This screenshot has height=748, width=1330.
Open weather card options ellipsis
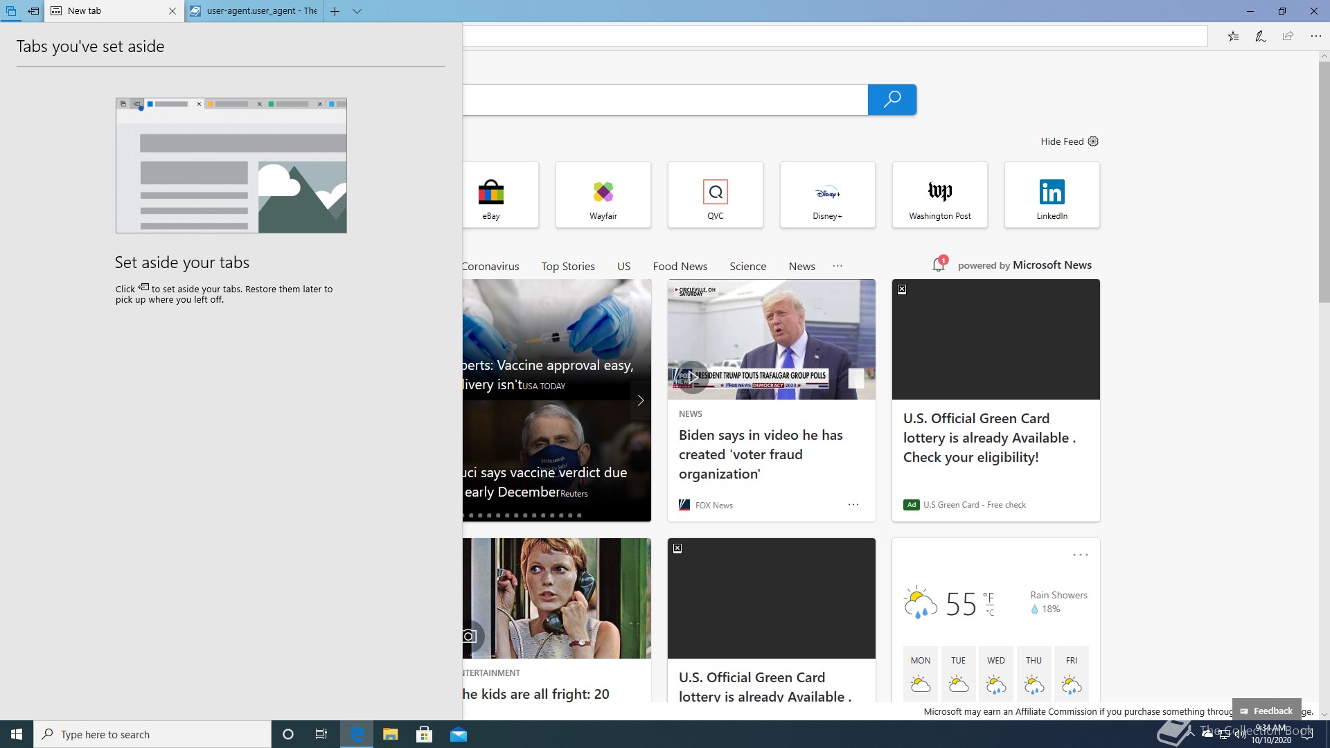pos(1081,555)
